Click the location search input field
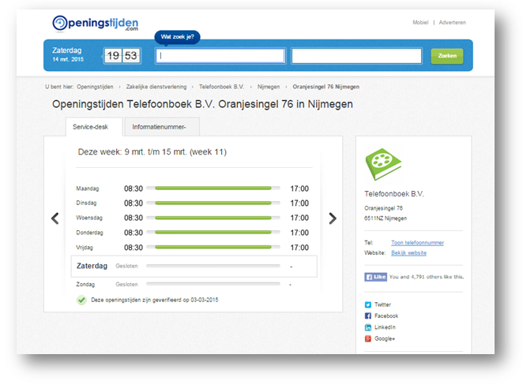Screen dimensions: 523x392 356,56
